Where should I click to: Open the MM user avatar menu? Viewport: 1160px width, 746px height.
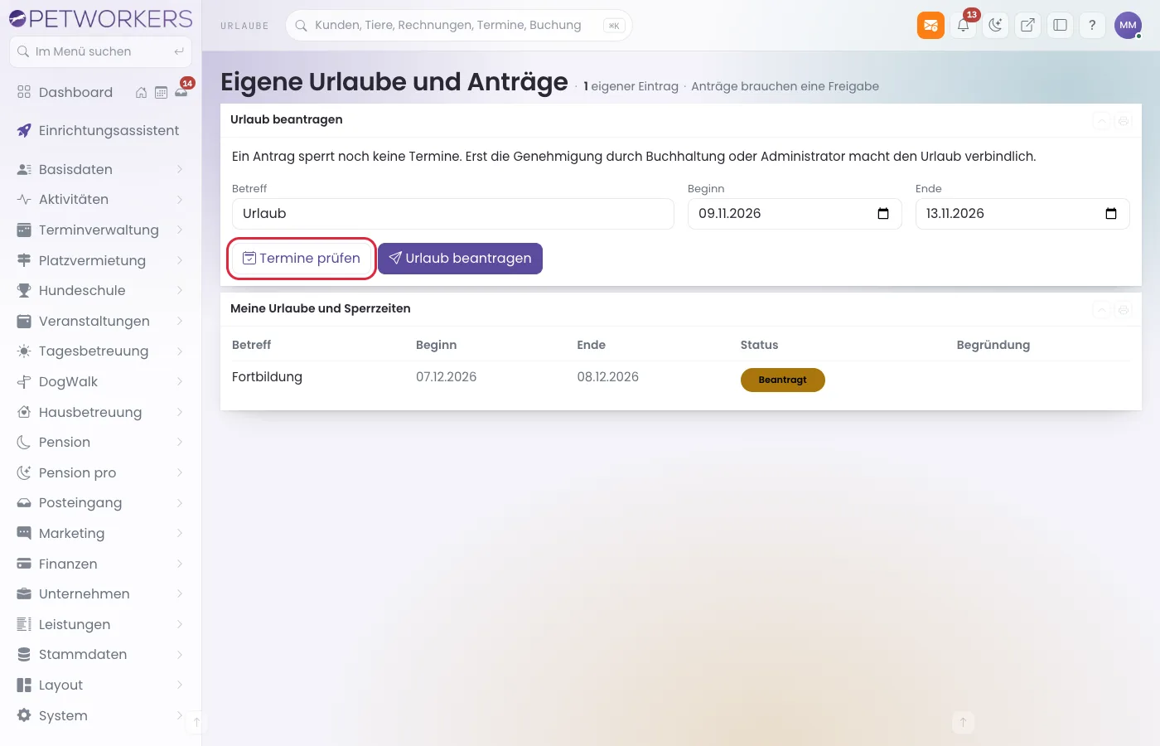coord(1128,25)
